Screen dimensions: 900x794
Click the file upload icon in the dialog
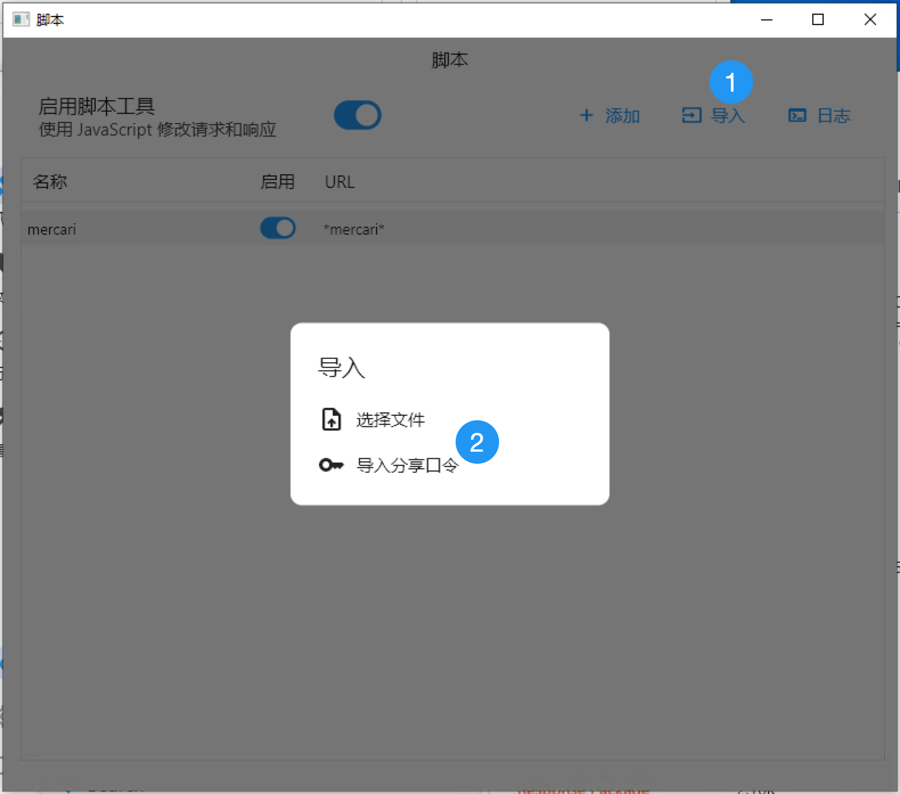pos(332,420)
